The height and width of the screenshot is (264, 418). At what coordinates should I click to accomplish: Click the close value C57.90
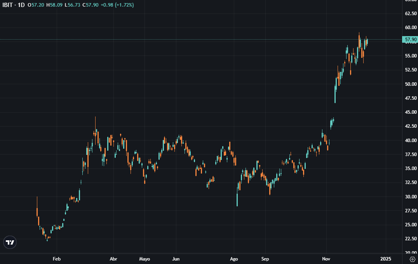[91, 5]
